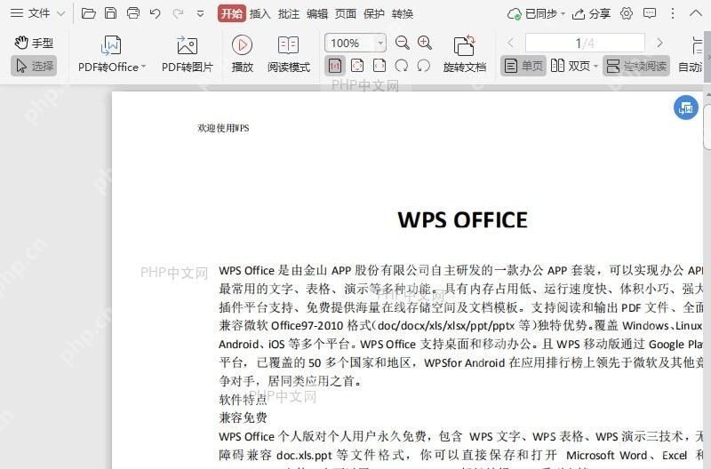The height and width of the screenshot is (469, 711).
Task: Click the rotate counterclockwise icon
Action: (424, 66)
